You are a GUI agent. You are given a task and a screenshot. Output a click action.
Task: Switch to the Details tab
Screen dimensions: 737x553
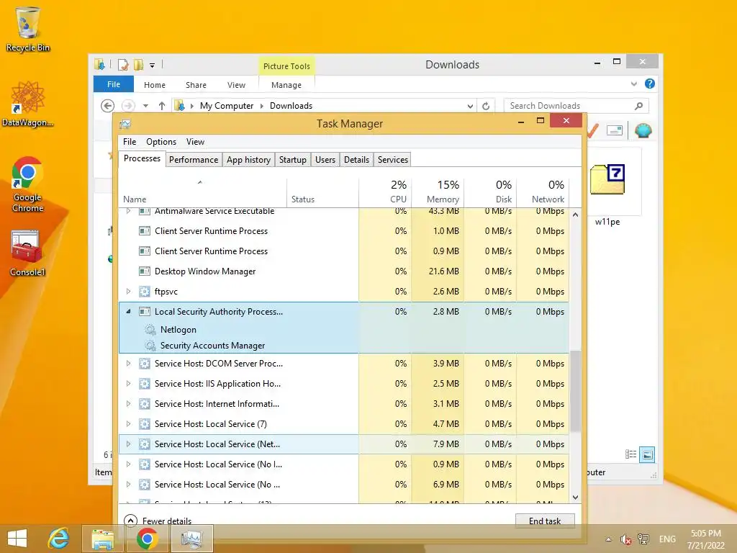coord(357,159)
